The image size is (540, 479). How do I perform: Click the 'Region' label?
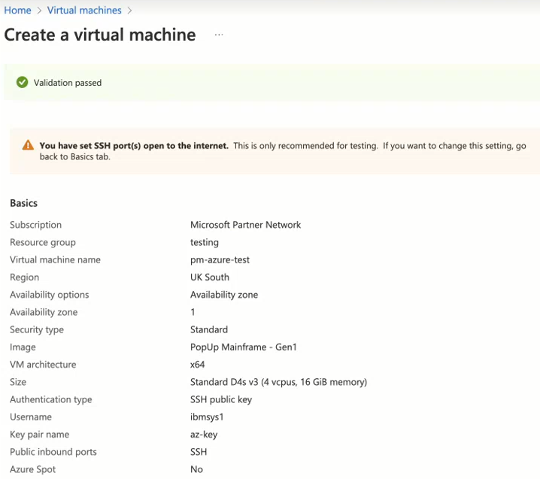click(25, 277)
